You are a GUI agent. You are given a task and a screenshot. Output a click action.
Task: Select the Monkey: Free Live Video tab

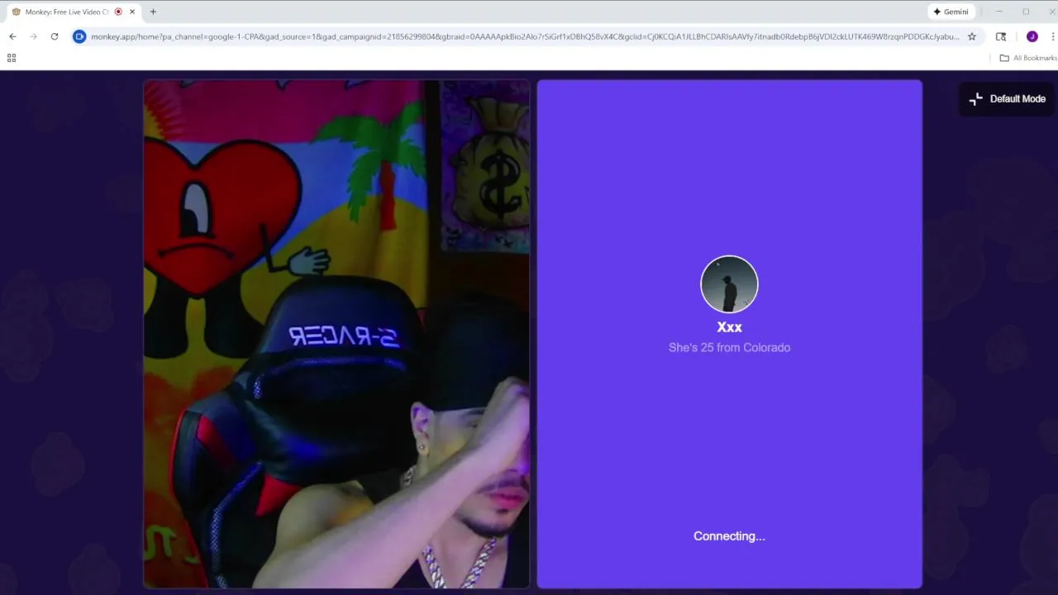(x=74, y=12)
